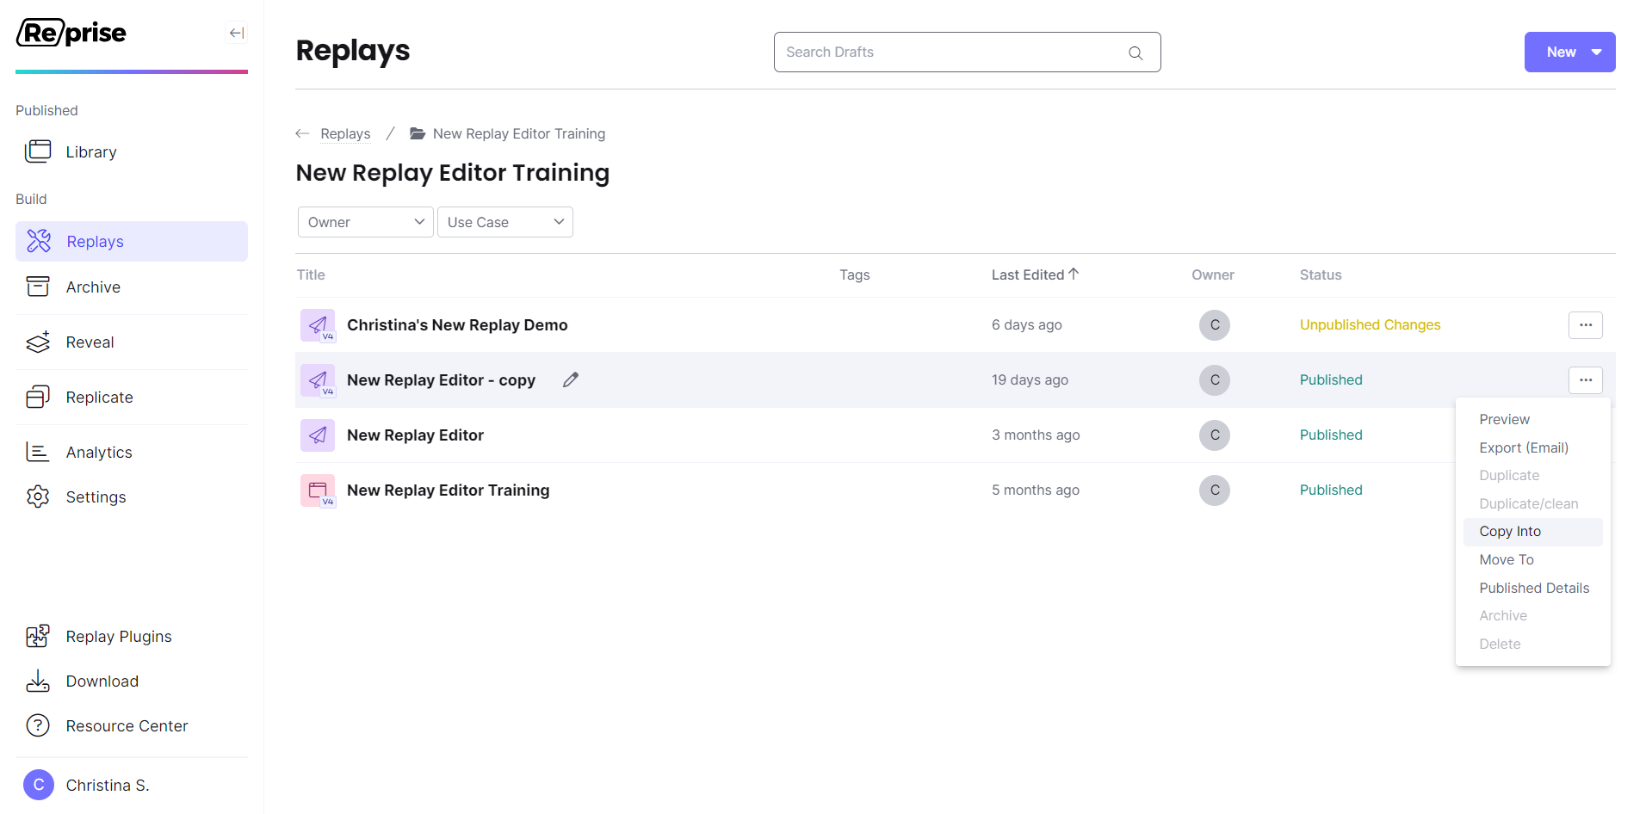Open the Owner filter dropdown
The image size is (1646, 814).
click(365, 221)
